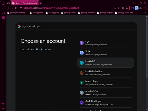Open the square sidebar icon below GX Control
The height and width of the screenshot is (111, 148).
pyautogui.click(x=4, y=17)
